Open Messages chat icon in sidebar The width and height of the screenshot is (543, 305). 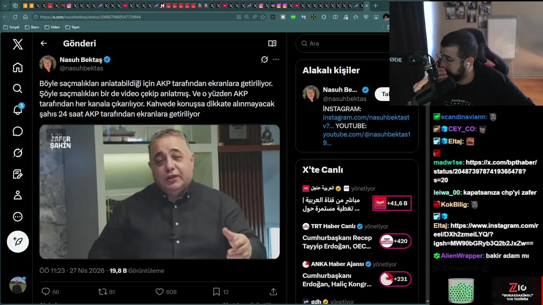17,131
